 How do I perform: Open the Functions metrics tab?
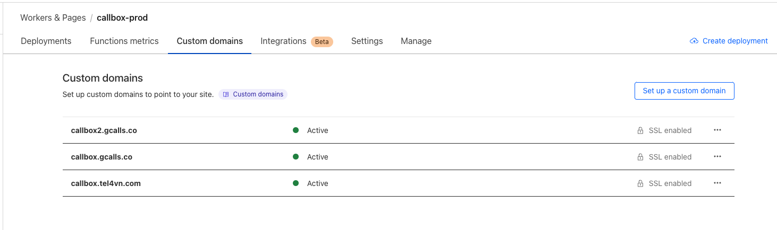[x=124, y=41]
